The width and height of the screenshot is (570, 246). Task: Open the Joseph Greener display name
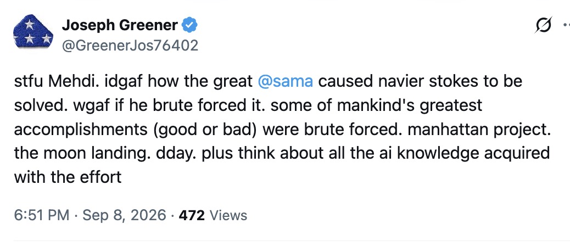[x=120, y=25]
